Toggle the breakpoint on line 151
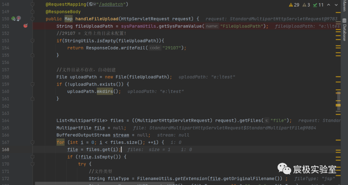This screenshot has height=185, width=348. (x=25, y=26)
